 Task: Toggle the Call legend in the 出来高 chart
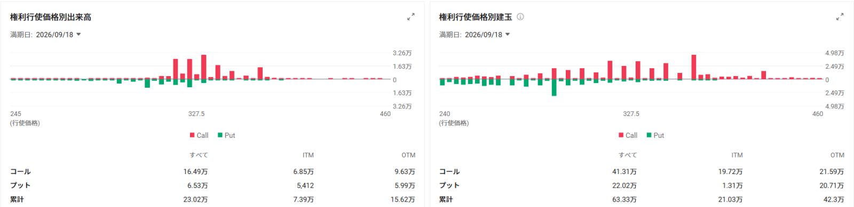click(199, 135)
